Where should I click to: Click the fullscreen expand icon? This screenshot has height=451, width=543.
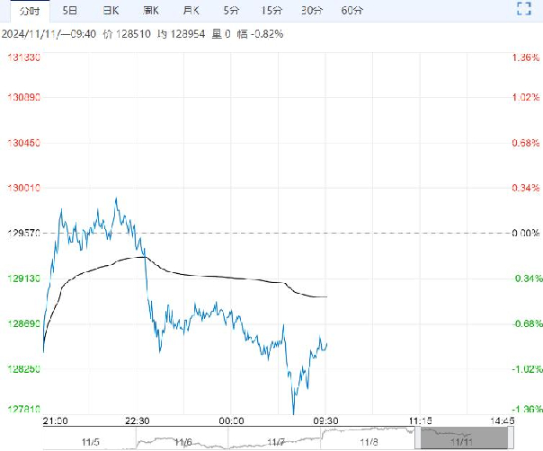click(x=525, y=11)
